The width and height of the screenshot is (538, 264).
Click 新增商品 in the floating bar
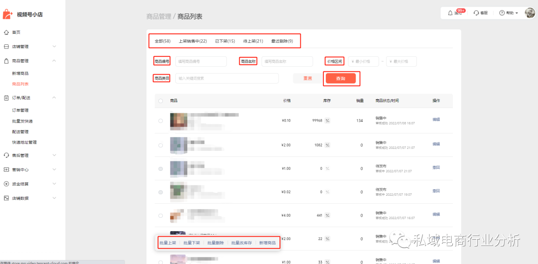point(268,243)
